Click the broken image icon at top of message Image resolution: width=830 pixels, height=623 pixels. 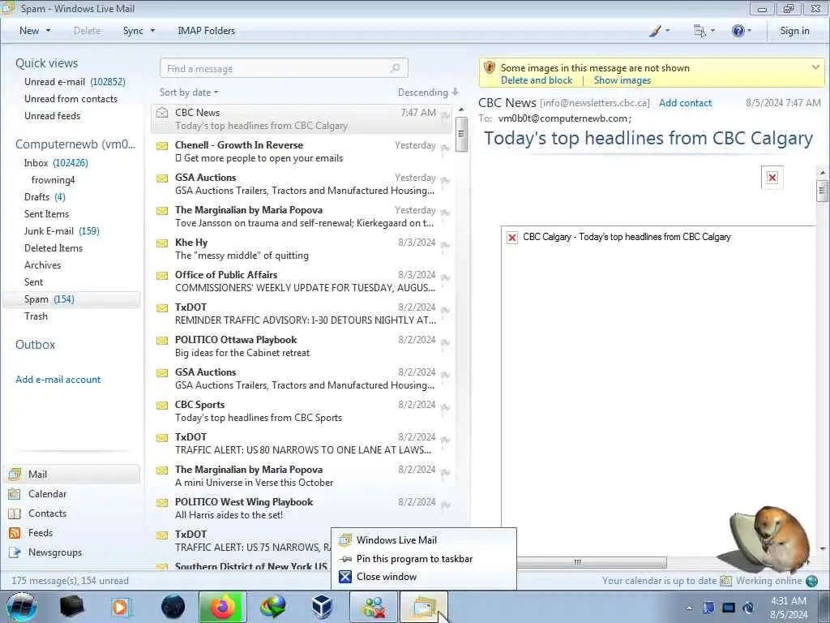[772, 178]
